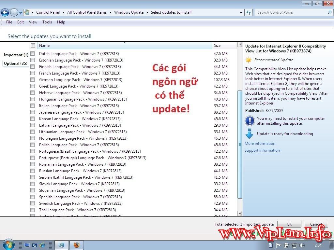Check the German Language Pack checkbox
Viewport: 334px width, 250px height.
[x=33, y=80]
